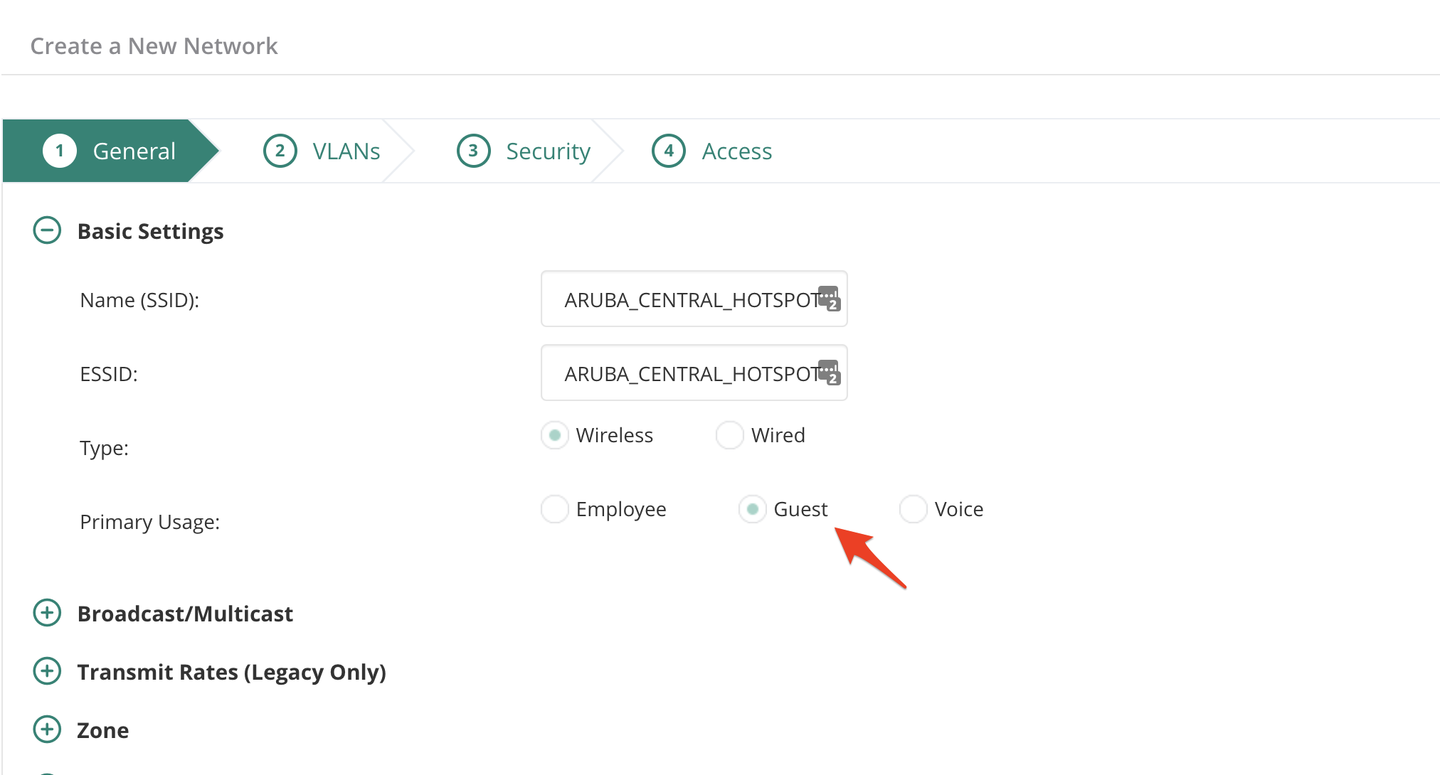
Task: Click the ESSID input field
Action: click(x=694, y=373)
